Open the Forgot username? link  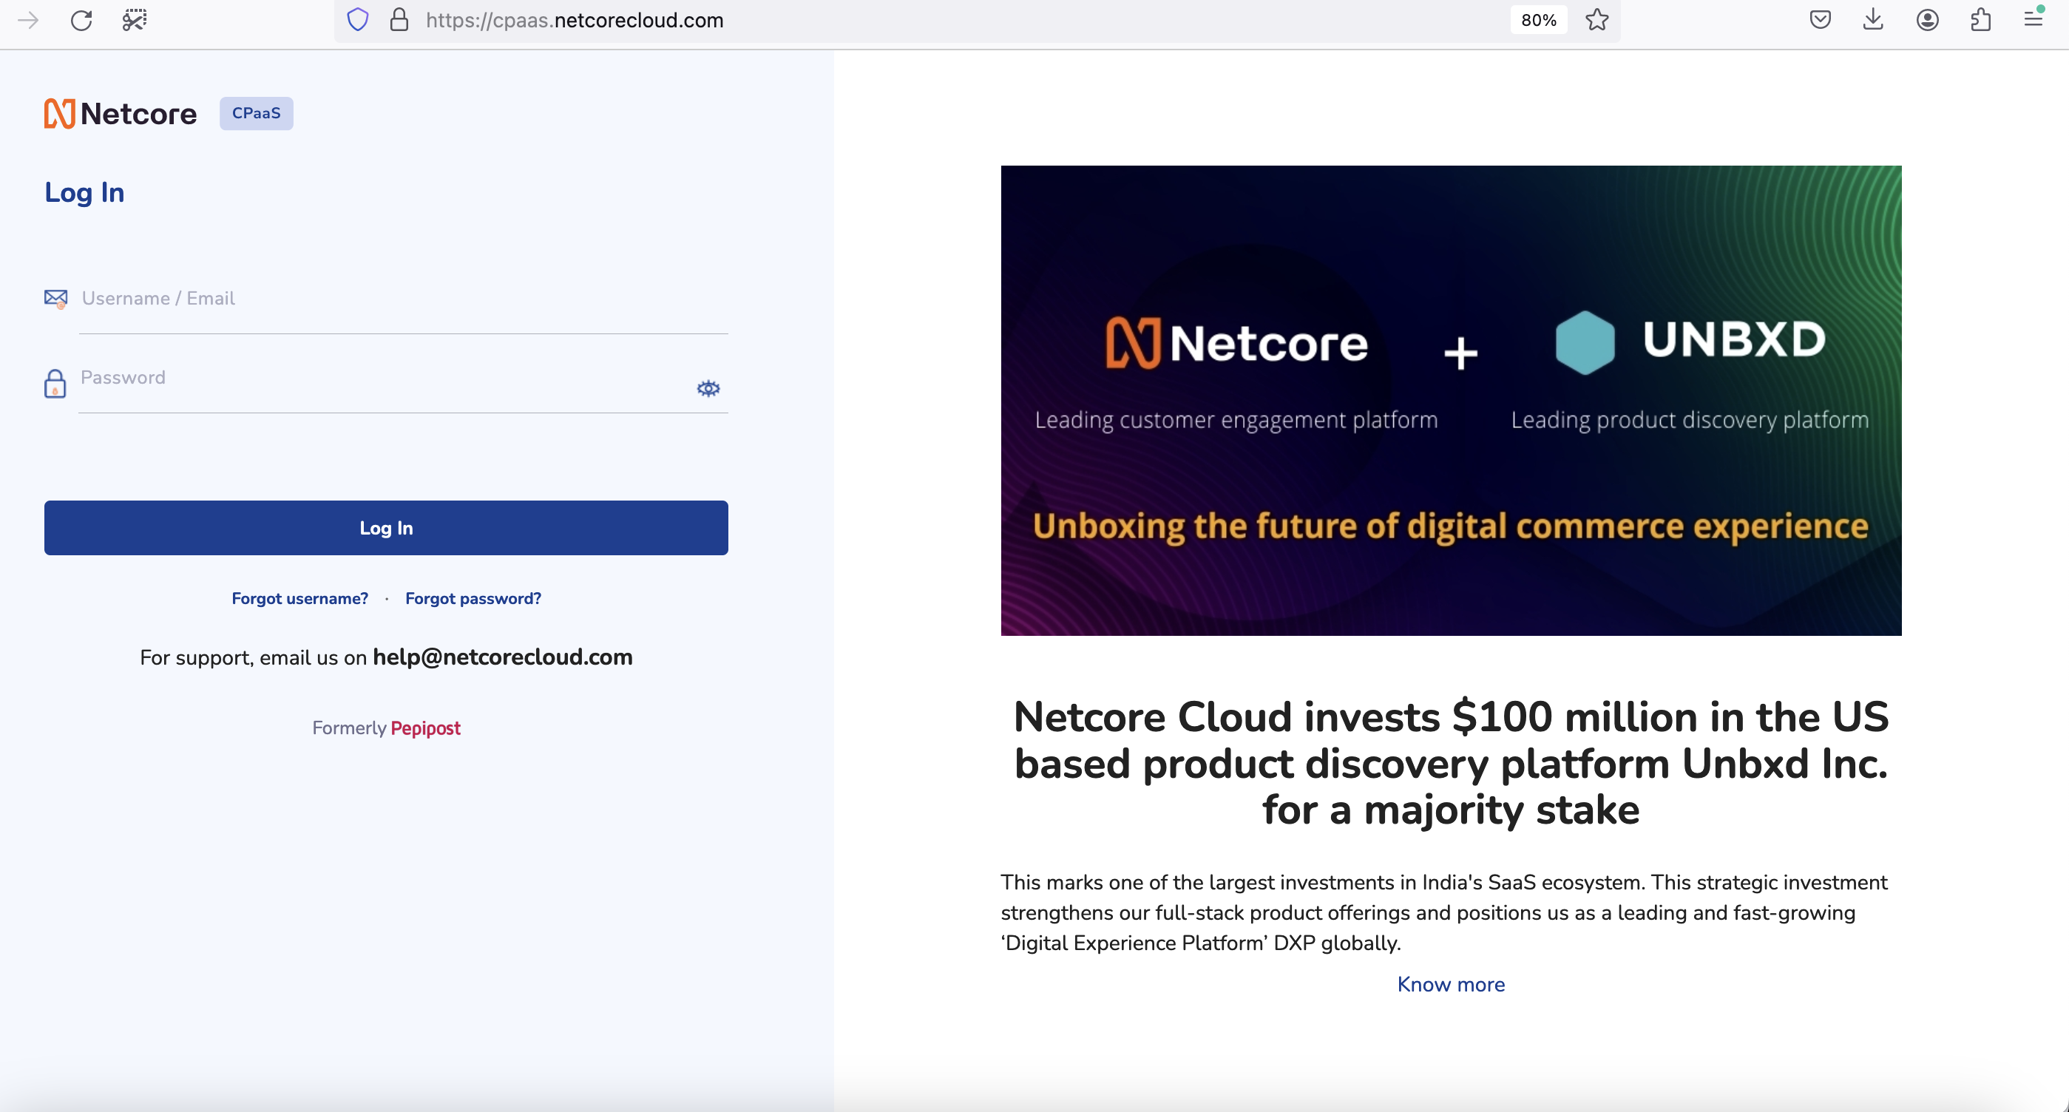click(299, 598)
